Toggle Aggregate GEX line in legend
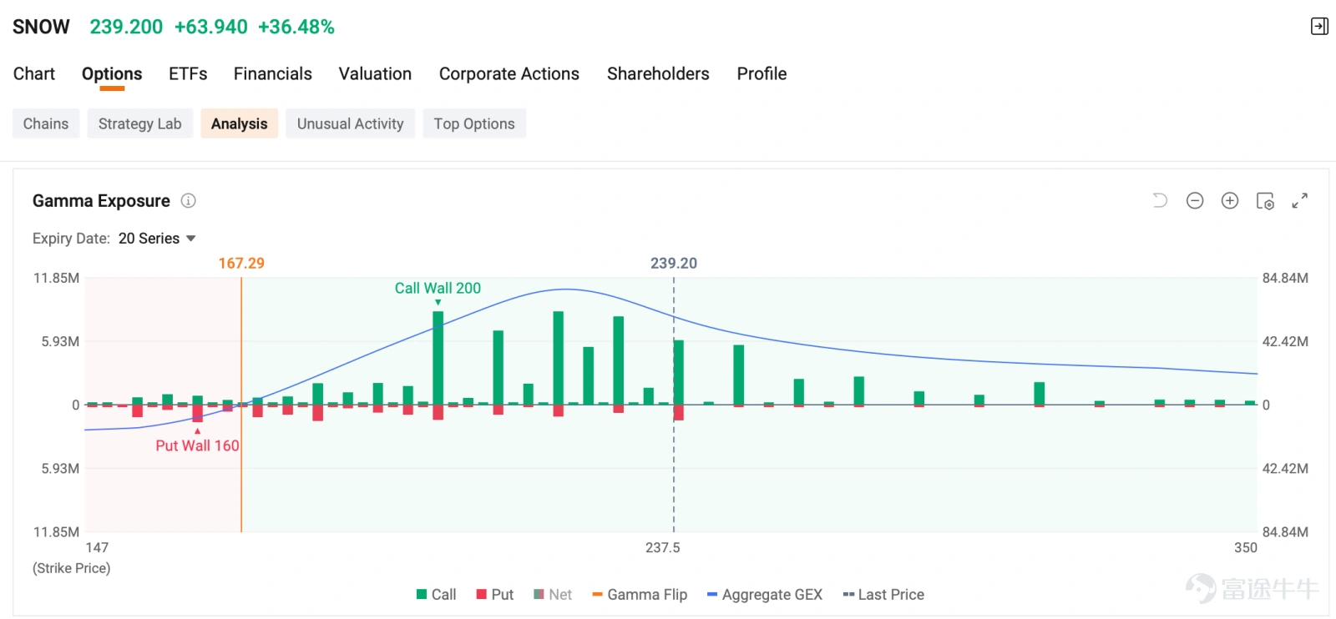Screen dimensions: 1336x619 pyautogui.click(x=765, y=595)
